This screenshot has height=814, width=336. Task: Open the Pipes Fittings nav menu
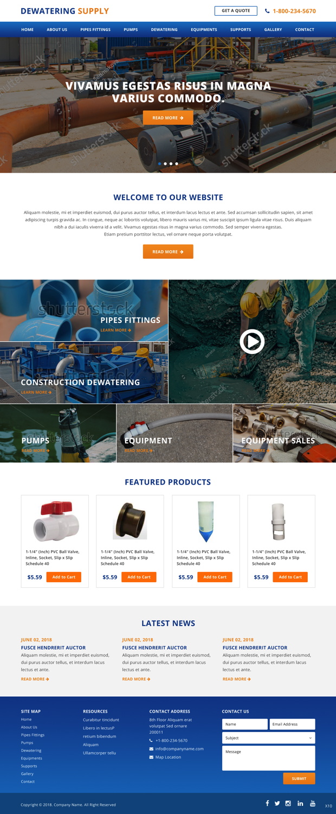point(95,29)
